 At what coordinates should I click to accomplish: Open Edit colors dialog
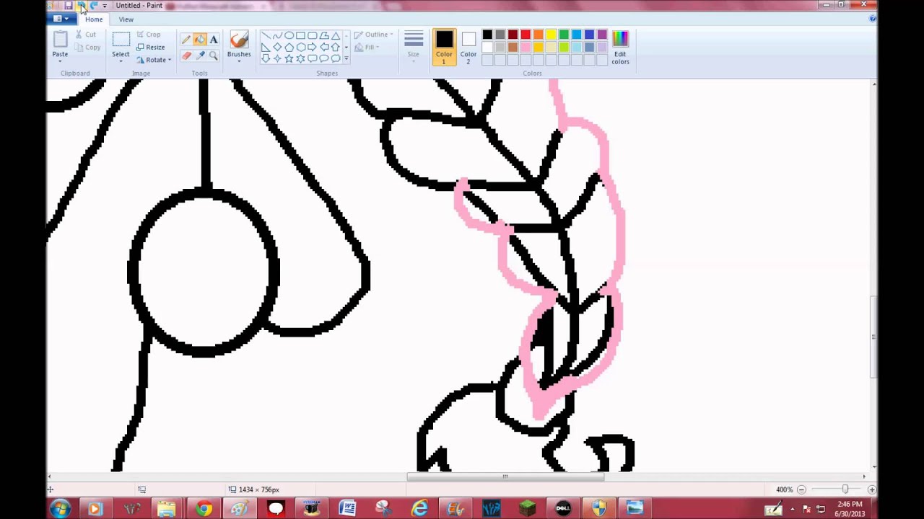[620, 48]
